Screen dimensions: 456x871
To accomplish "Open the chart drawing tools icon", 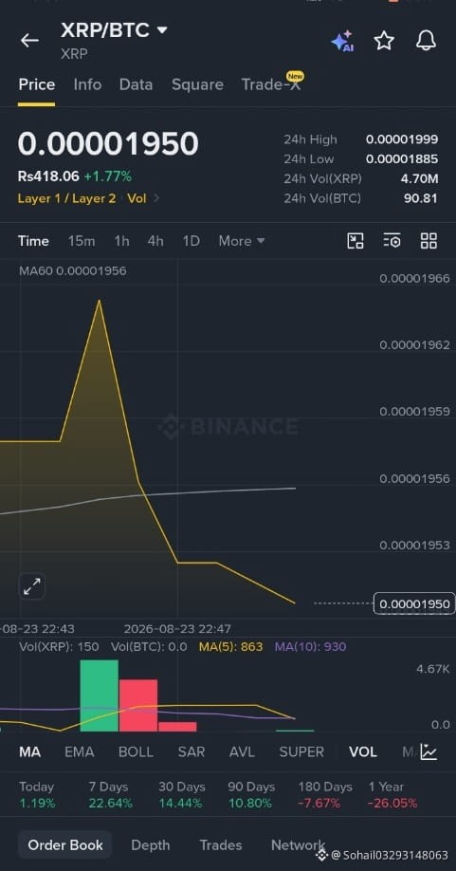I will click(x=356, y=241).
